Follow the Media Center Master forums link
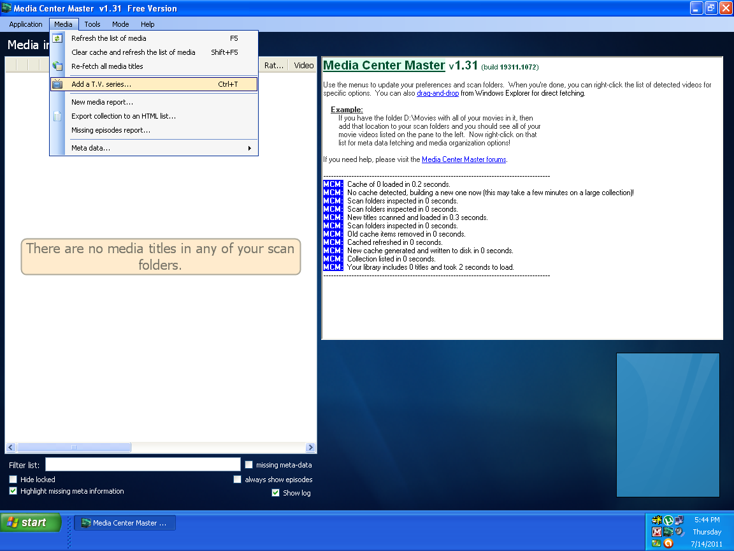 (464, 159)
